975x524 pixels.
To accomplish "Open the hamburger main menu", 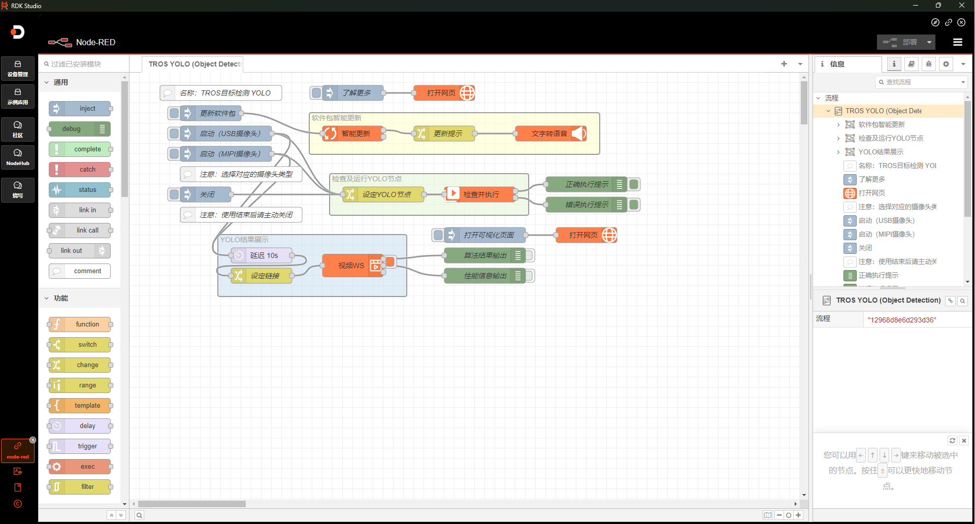I will tap(958, 42).
